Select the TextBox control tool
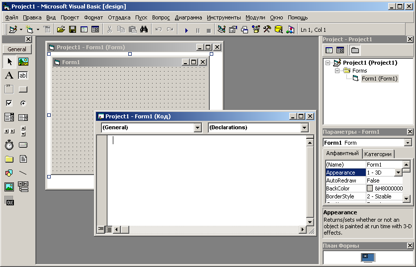The image size is (416, 267). pyautogui.click(x=23, y=76)
